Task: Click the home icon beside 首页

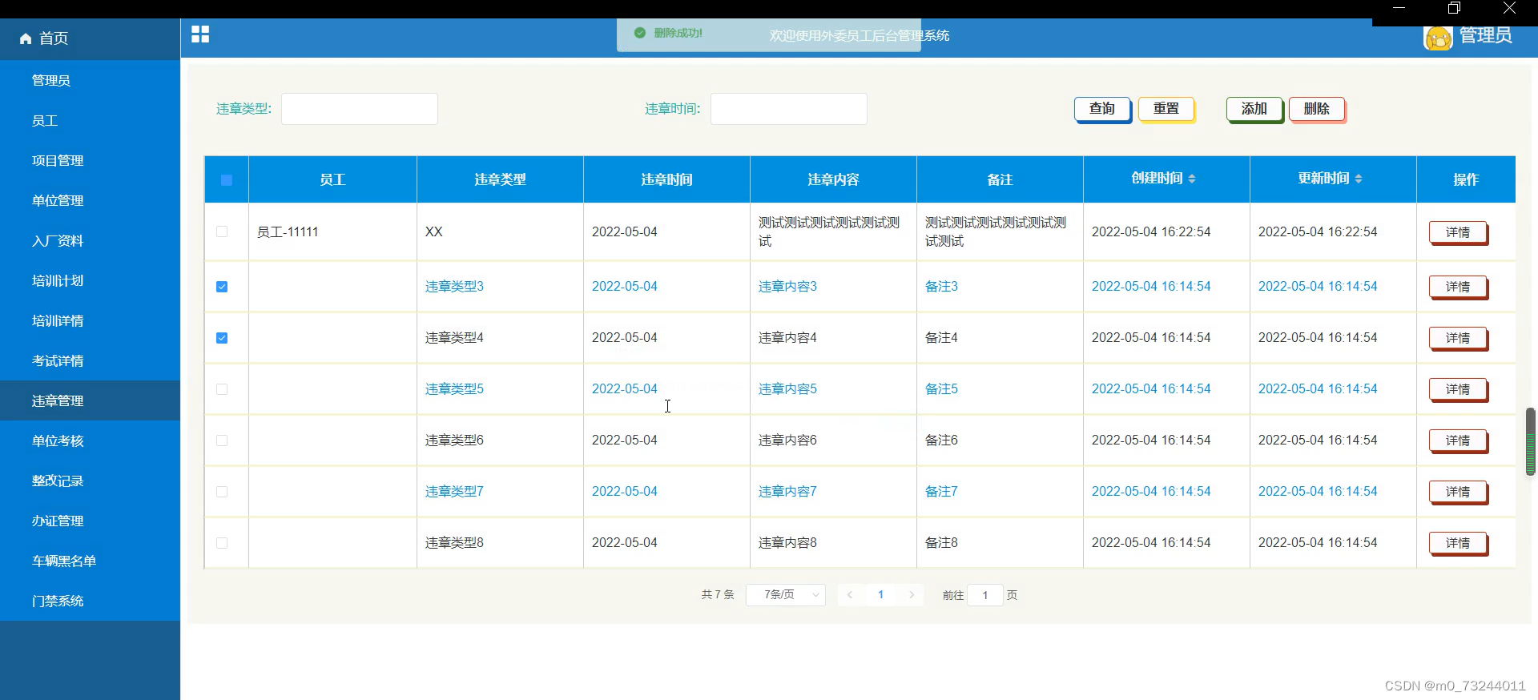Action: click(26, 38)
